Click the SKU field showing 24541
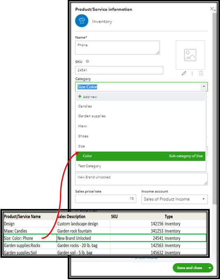This screenshot has width=220, height=280. [x=119, y=70]
